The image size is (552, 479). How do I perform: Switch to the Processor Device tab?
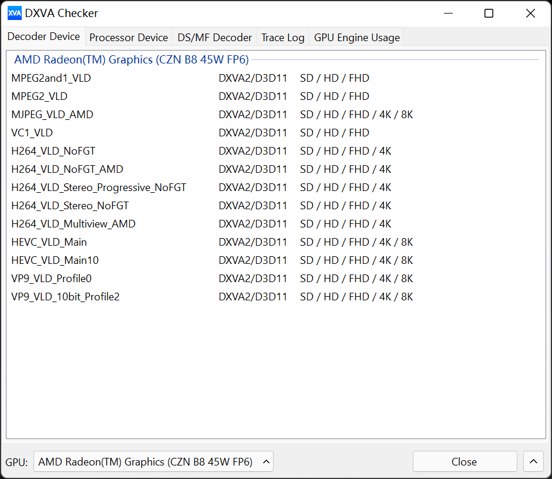[129, 38]
